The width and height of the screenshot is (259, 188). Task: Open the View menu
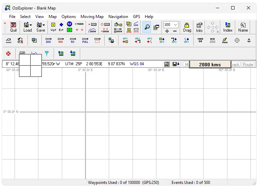39,17
